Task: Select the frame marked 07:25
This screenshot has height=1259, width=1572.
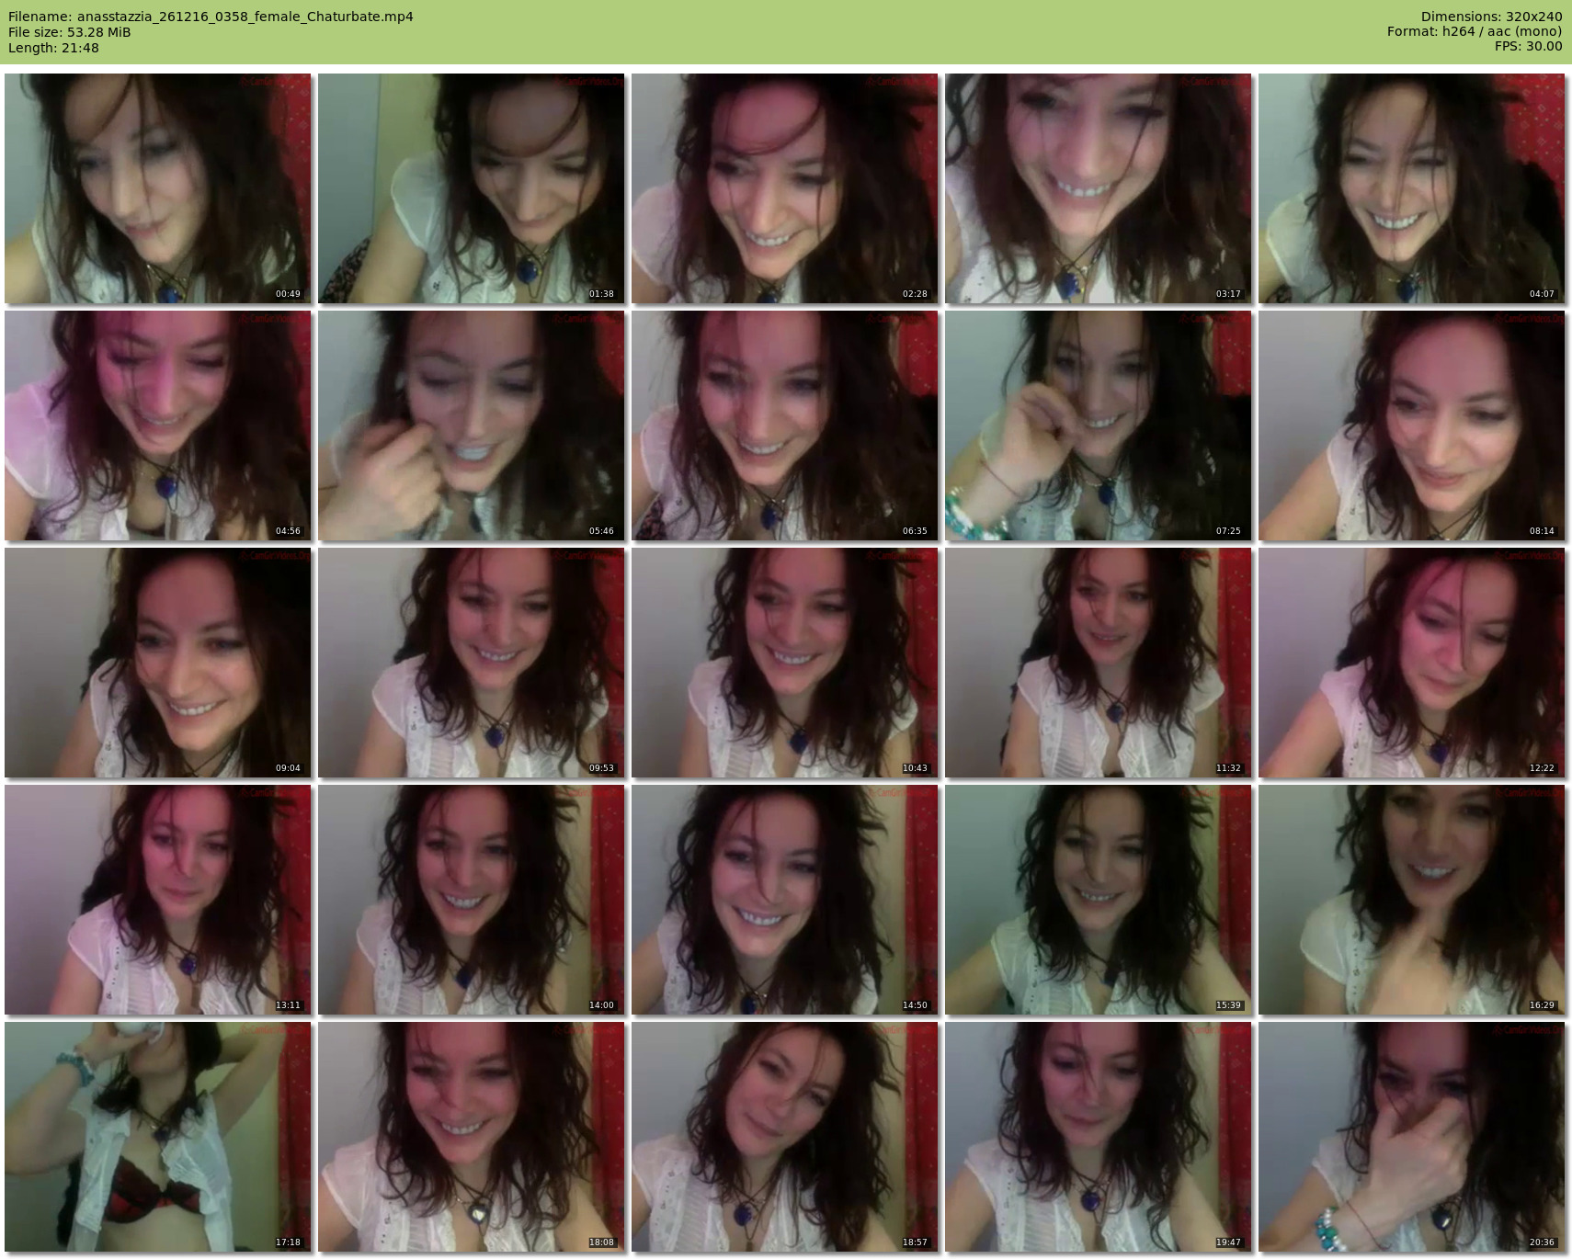Action: (1098, 425)
